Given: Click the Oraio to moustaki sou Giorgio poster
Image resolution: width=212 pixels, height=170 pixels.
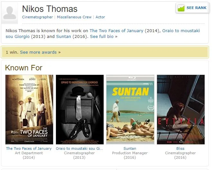Looking at the screenshot, I should [x=80, y=110].
